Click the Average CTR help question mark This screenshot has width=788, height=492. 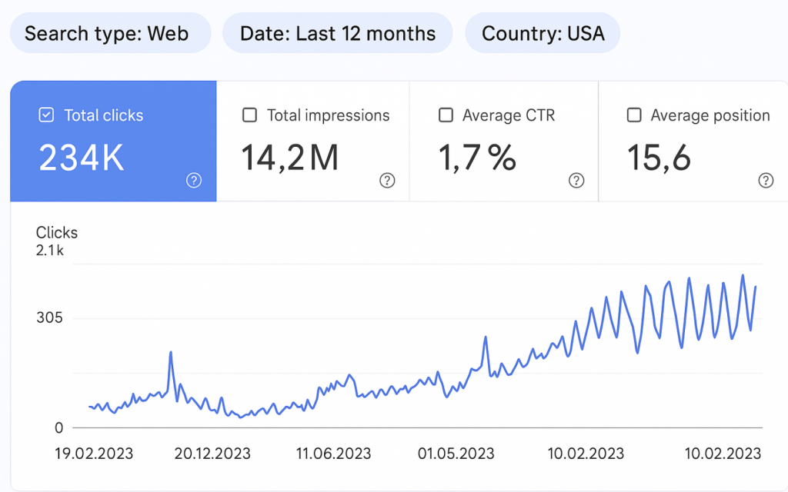click(576, 181)
